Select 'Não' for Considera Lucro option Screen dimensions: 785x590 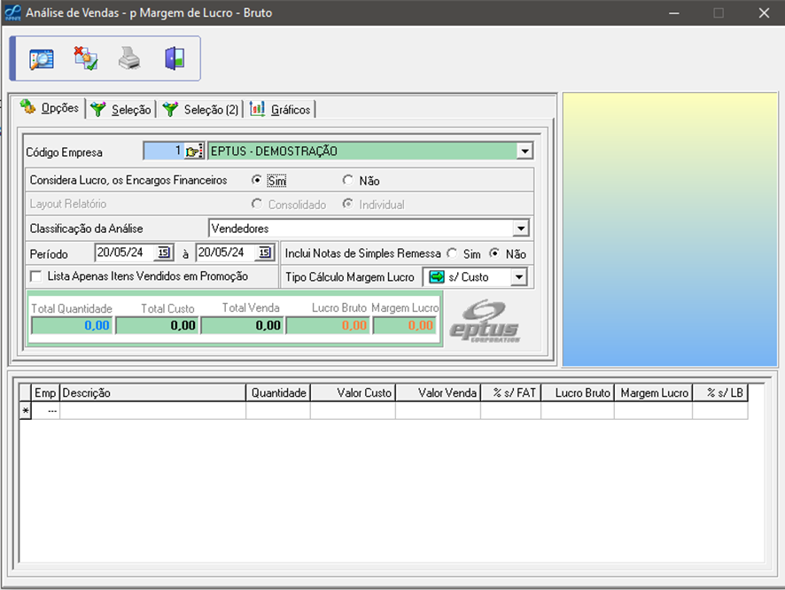click(x=348, y=181)
